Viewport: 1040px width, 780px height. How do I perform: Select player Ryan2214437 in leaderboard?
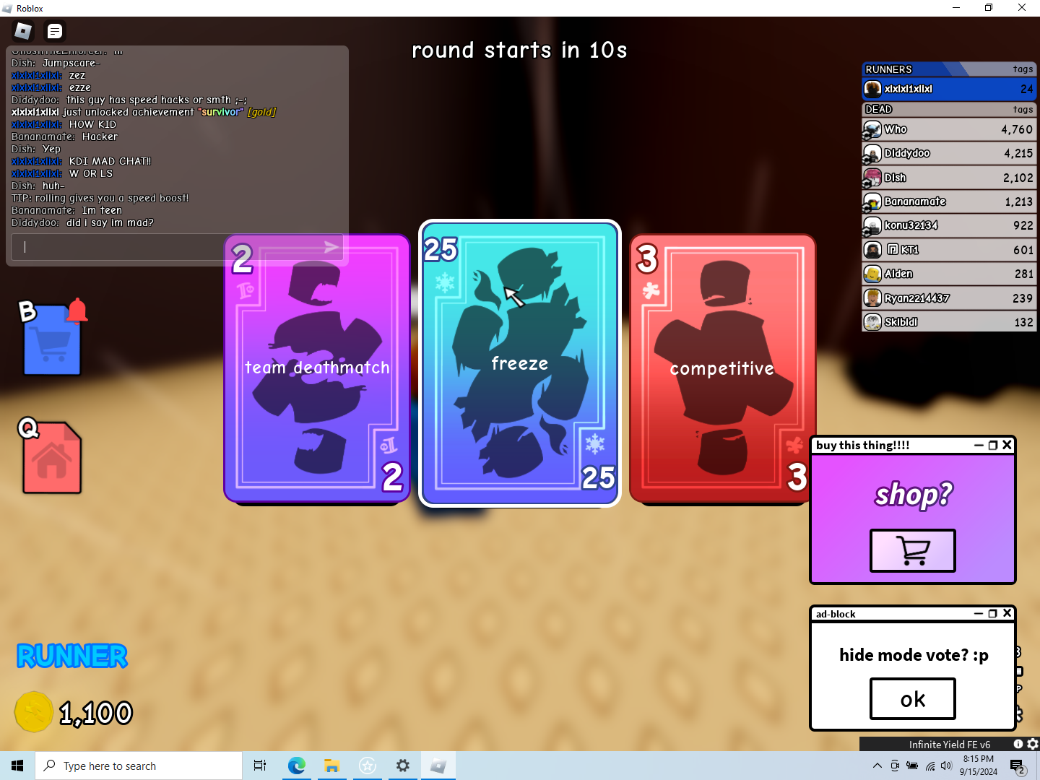pos(949,298)
